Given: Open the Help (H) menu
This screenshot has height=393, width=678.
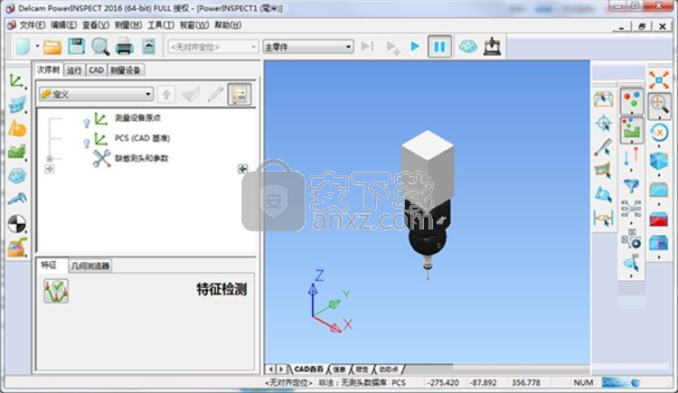Looking at the screenshot, I should (228, 25).
